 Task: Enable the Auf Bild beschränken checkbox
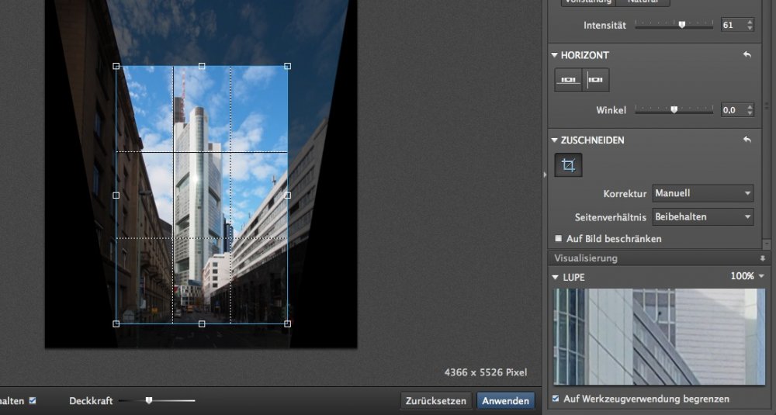coord(559,239)
